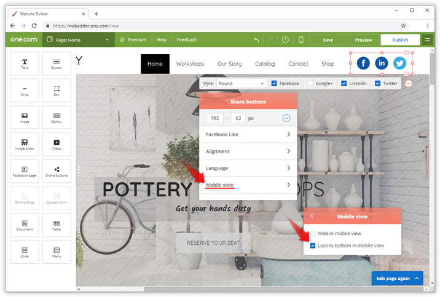
Task: Select the Text widget in sidebar
Action: (x=25, y=63)
